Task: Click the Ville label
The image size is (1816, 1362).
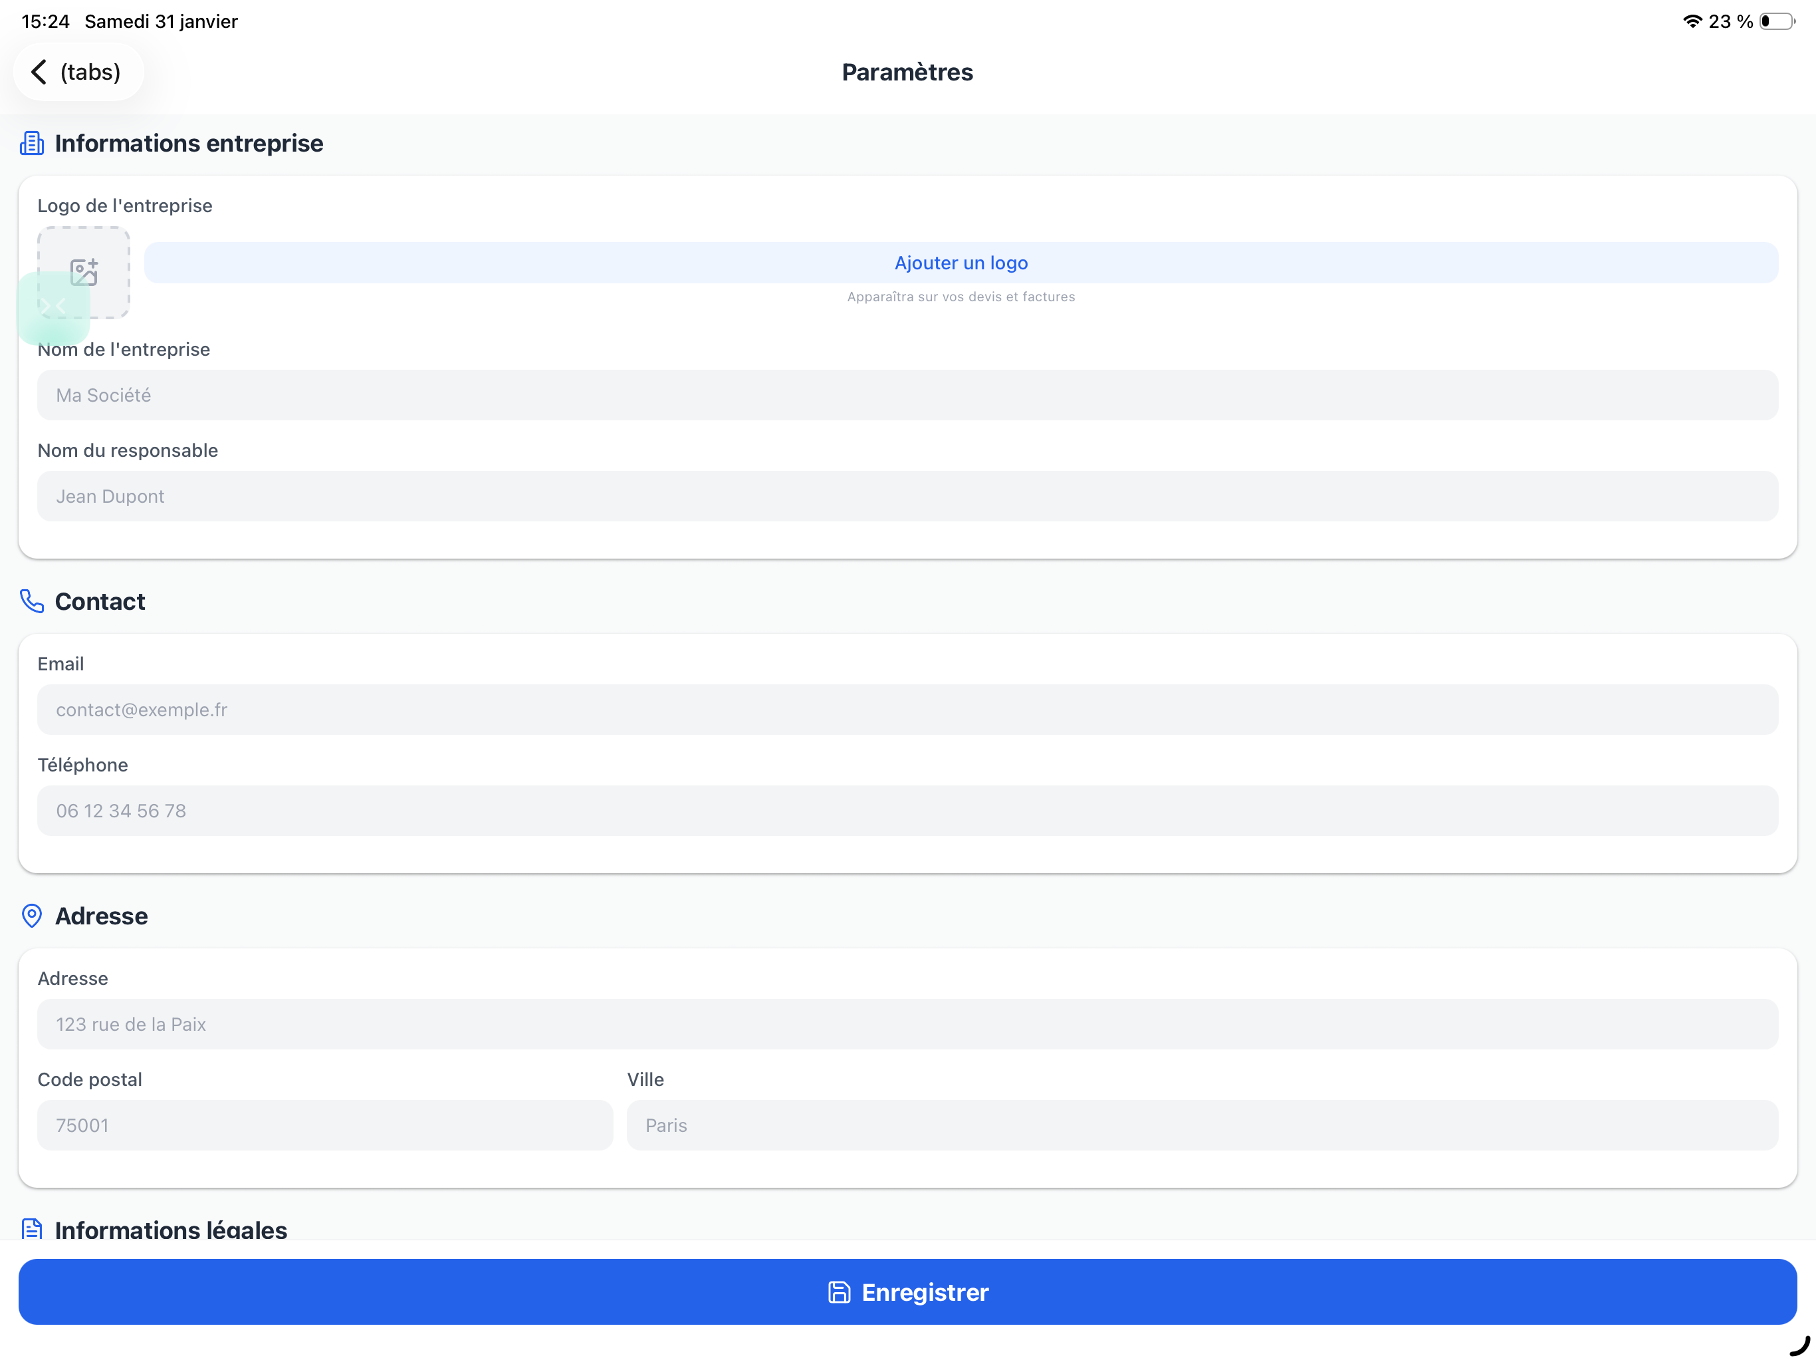Action: coord(645,1079)
